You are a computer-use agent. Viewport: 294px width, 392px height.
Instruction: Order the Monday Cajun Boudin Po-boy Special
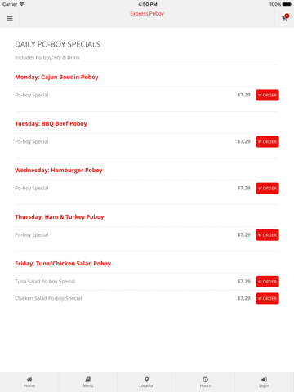268,95
